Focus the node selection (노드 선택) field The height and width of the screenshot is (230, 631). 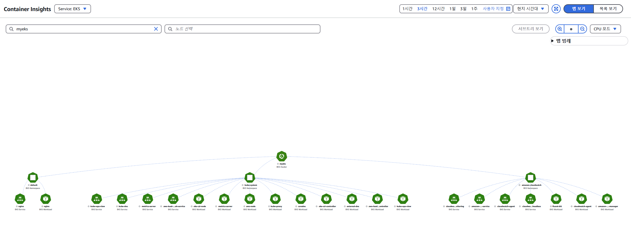click(242, 29)
